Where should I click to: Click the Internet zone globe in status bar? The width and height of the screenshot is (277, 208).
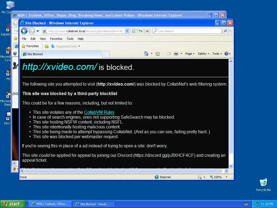click(157, 177)
